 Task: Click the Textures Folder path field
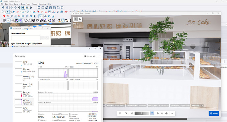pos(26,38)
